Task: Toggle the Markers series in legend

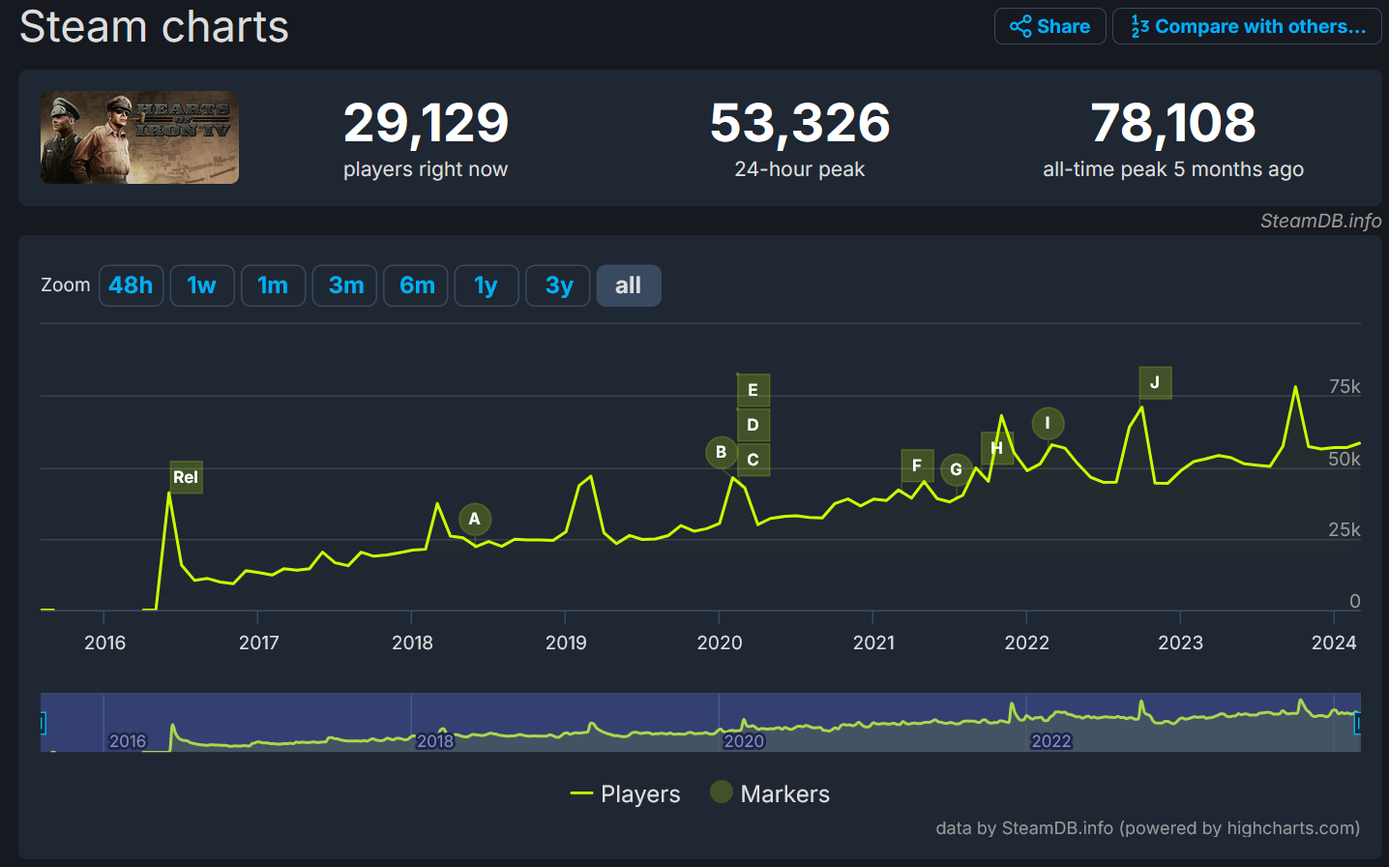Action: (770, 794)
